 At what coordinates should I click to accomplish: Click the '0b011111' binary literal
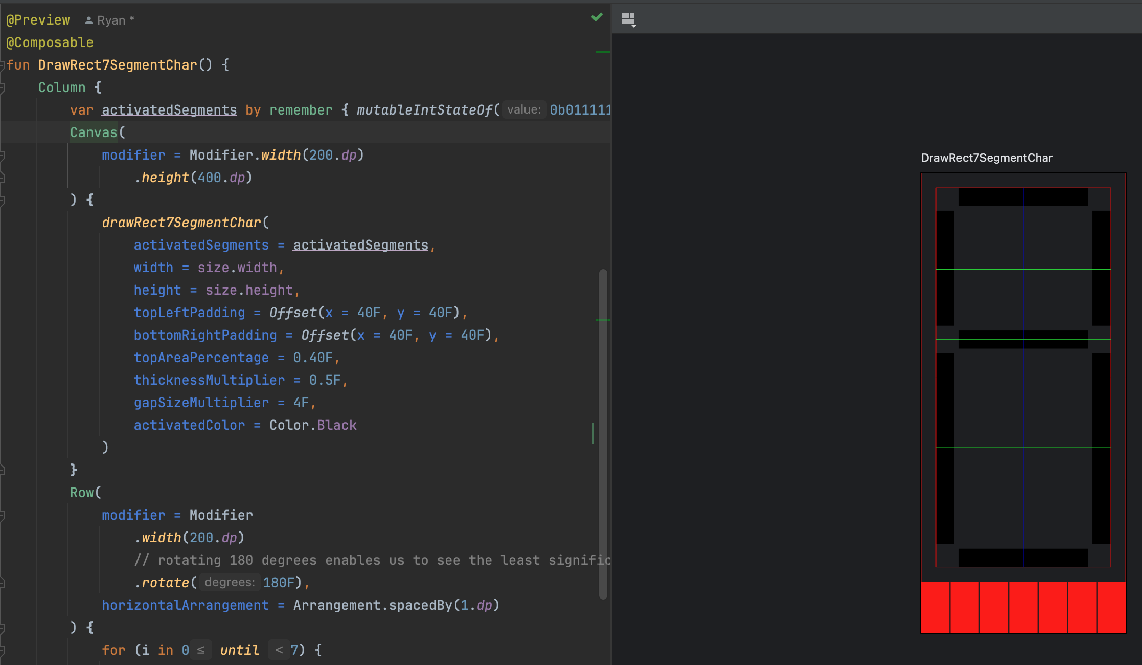[x=580, y=110]
